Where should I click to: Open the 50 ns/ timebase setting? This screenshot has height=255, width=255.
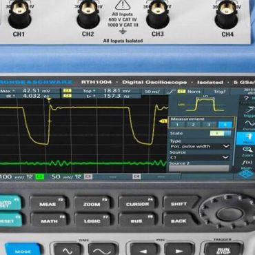[x=152, y=92]
